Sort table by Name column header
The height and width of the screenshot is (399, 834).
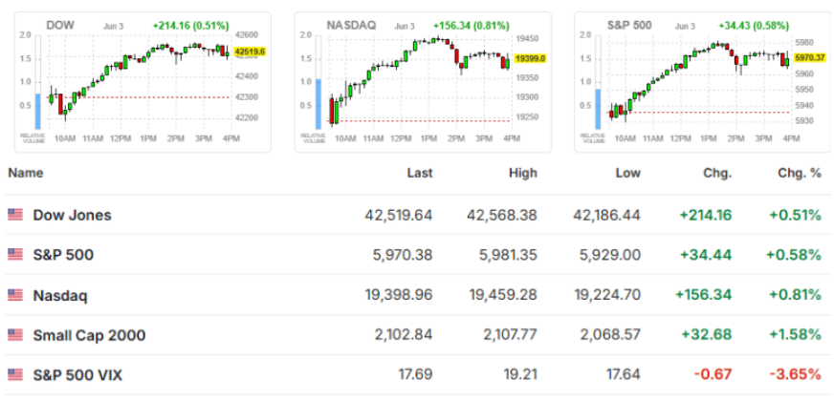click(26, 173)
